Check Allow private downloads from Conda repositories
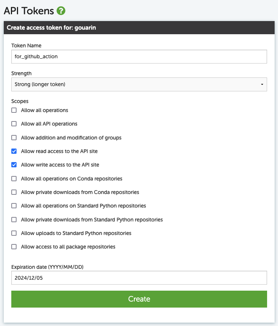 pos(14,192)
